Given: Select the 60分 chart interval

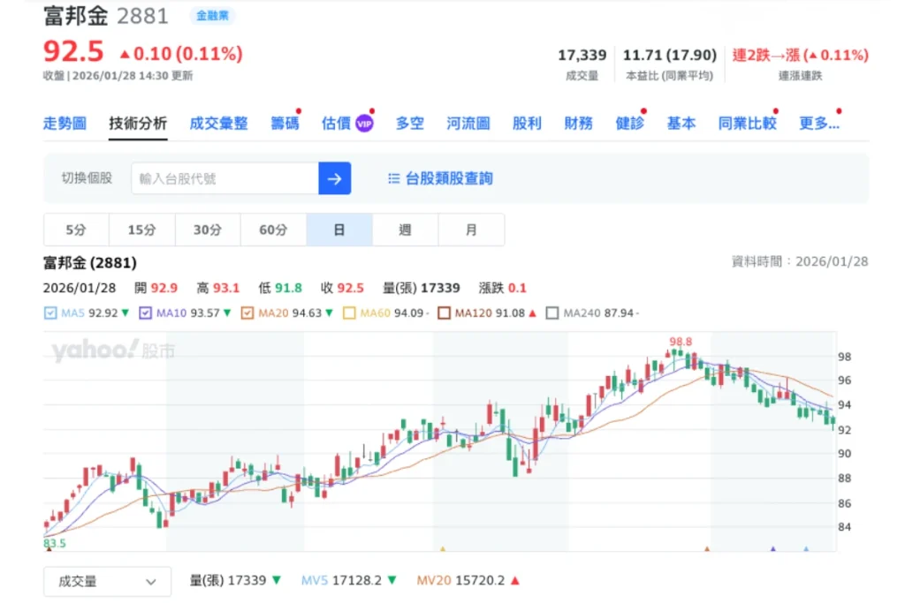Looking at the screenshot, I should click(274, 230).
